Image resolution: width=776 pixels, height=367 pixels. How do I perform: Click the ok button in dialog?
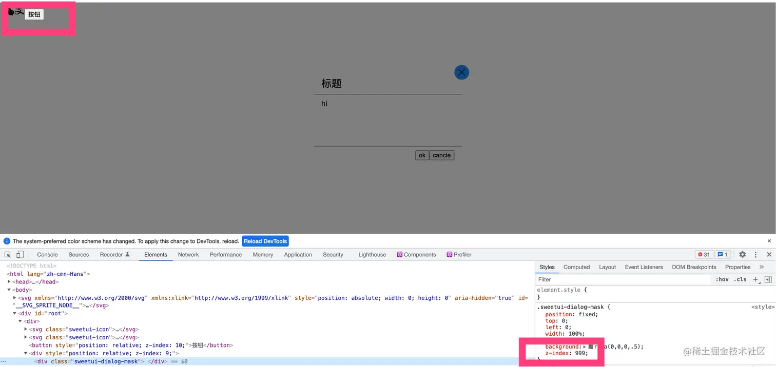[422, 155]
